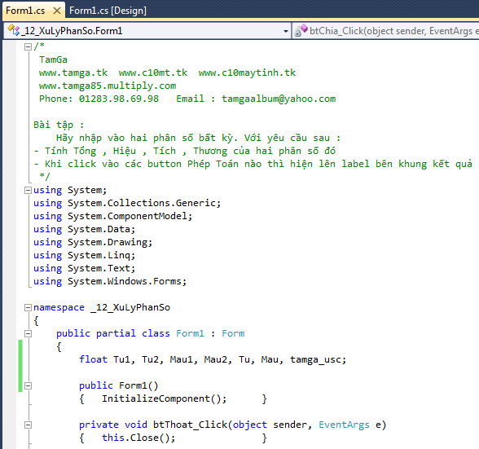Click the www.c10maytinh.tk URL in comment
The height and width of the screenshot is (449, 479).
[x=247, y=73]
